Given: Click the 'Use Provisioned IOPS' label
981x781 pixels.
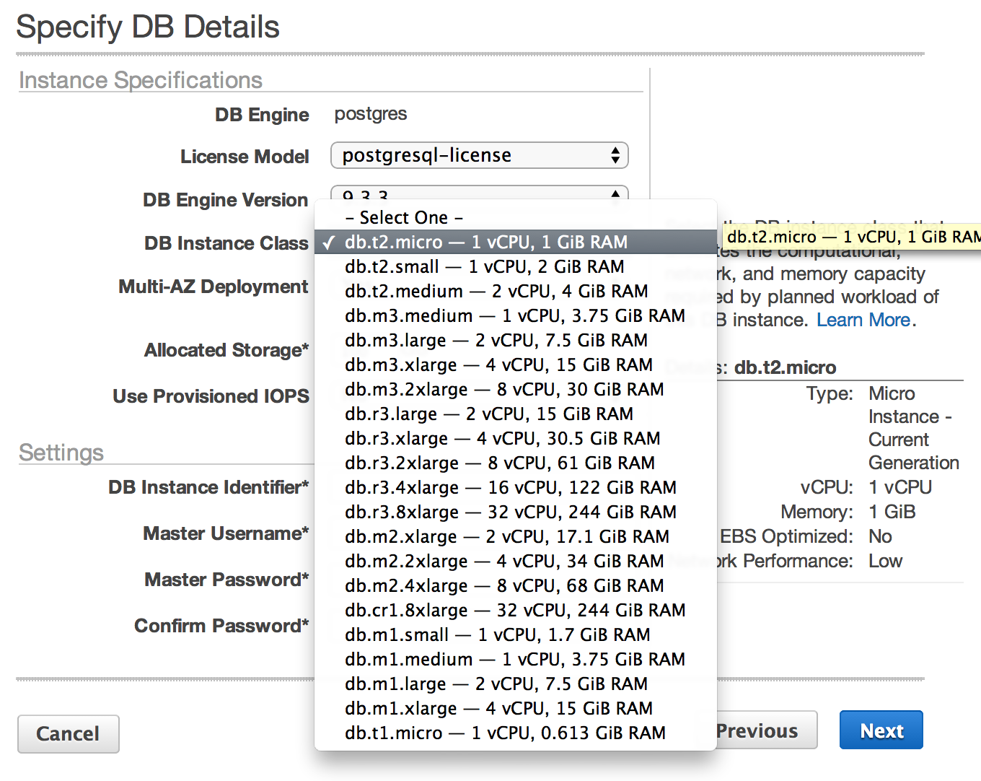Looking at the screenshot, I should point(211,396).
